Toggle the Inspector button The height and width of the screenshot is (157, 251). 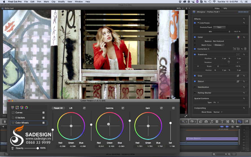coord(240,122)
